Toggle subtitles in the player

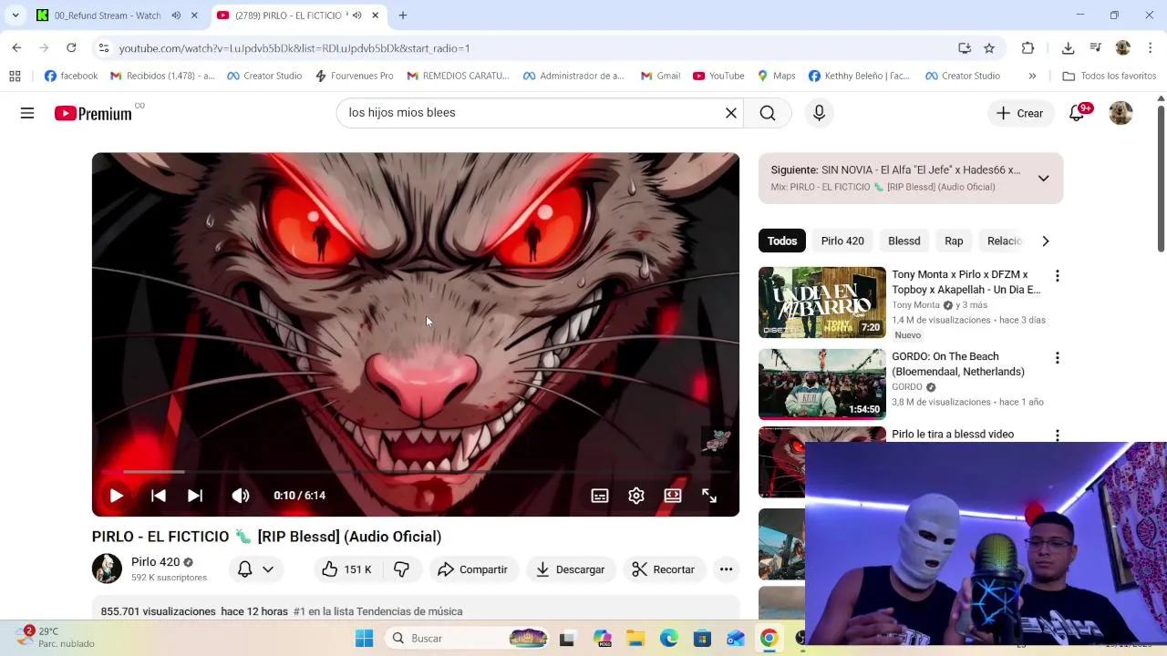600,496
